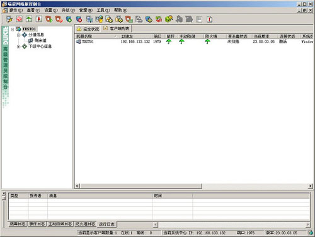Expand the 下级中心信息 tree node
315x237 pixels.
(18, 47)
